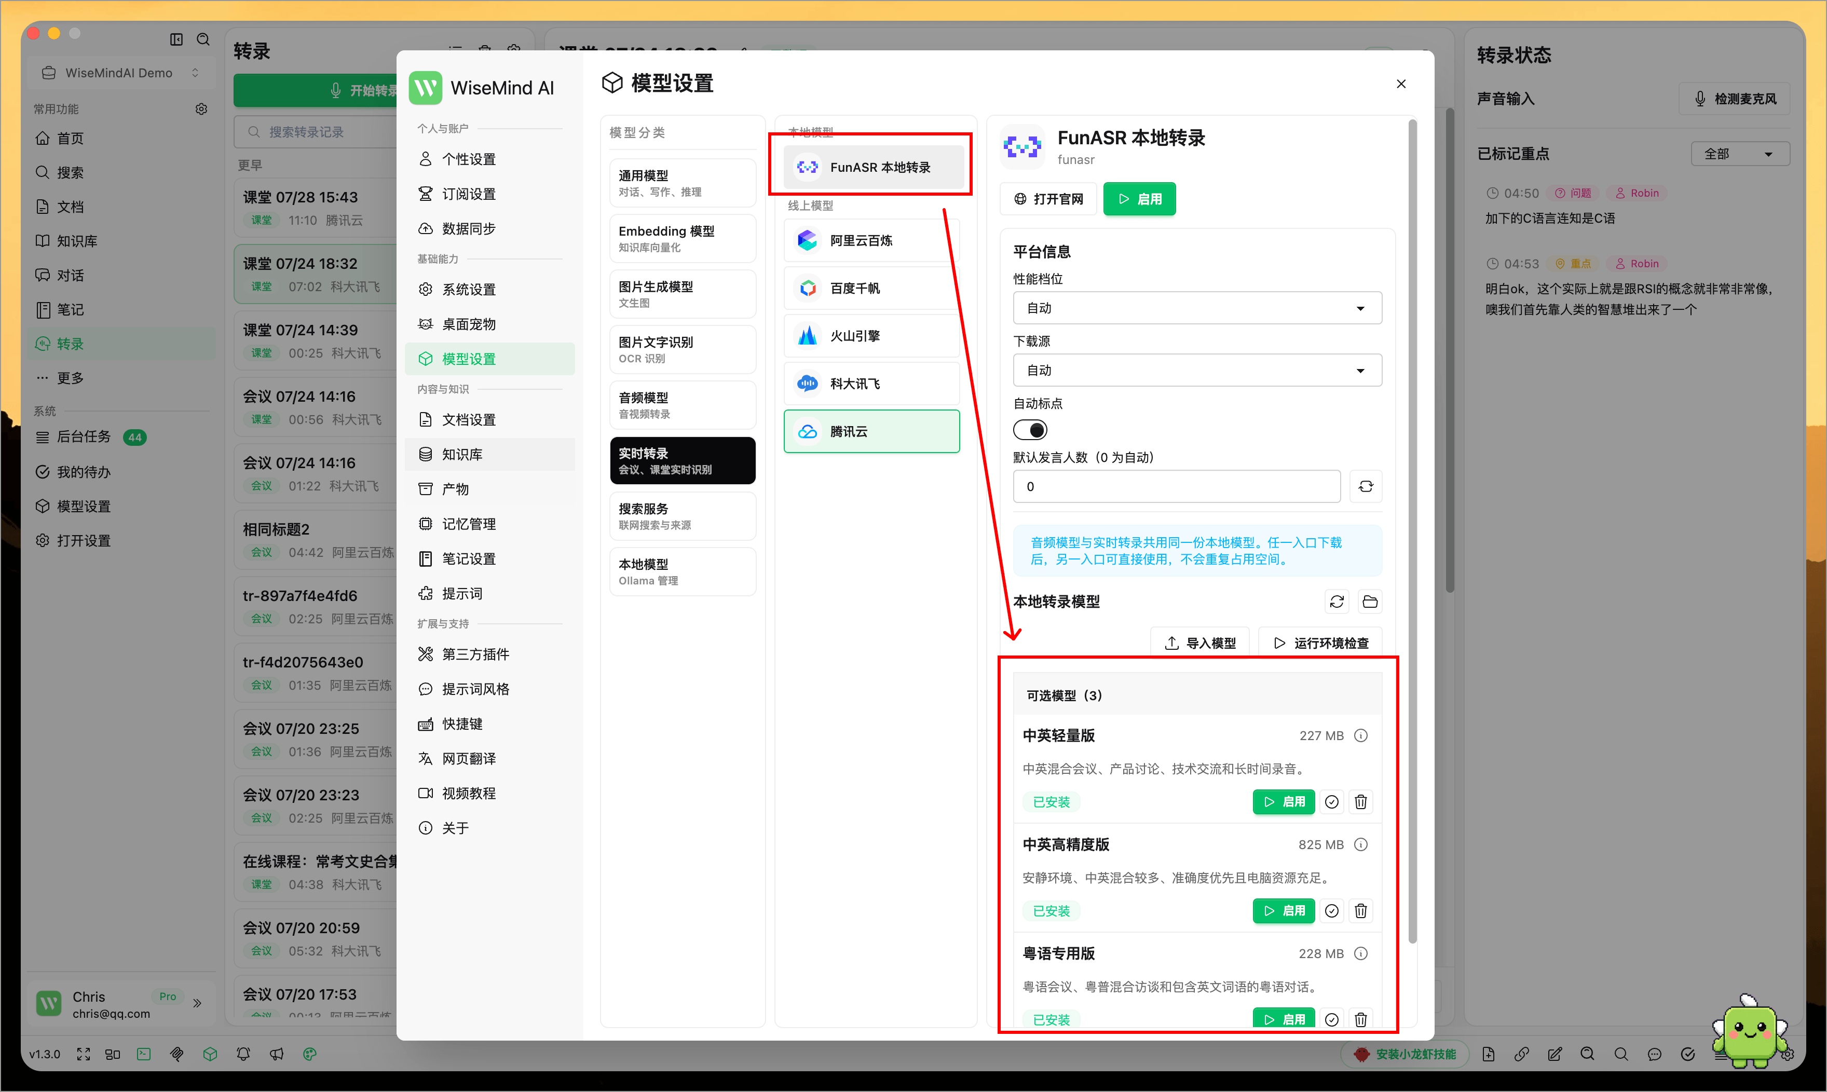This screenshot has width=1827, height=1092.
Task: Select 个性设置 in the settings menu
Action: pos(490,159)
